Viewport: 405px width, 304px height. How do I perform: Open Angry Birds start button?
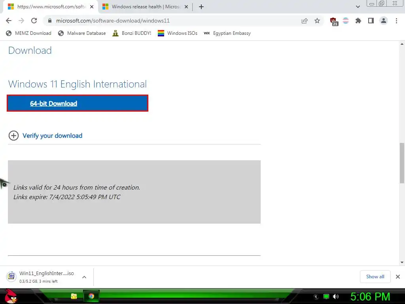(11, 296)
